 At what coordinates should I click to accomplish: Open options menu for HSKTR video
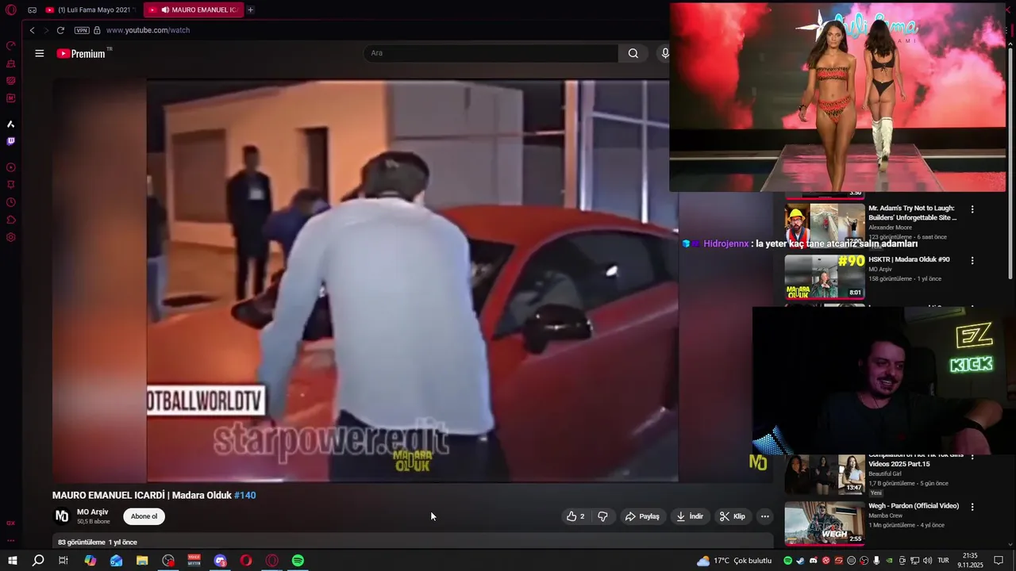[x=972, y=260]
